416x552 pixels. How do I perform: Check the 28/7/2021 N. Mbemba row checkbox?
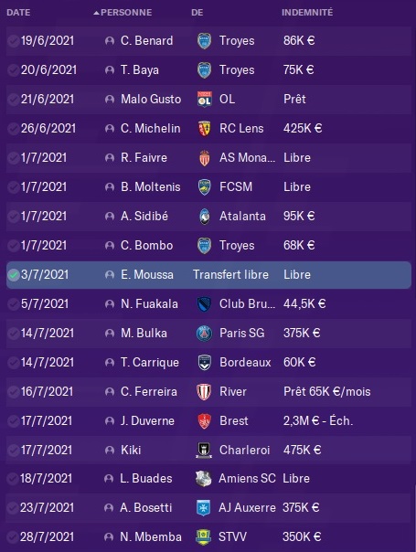[13, 536]
